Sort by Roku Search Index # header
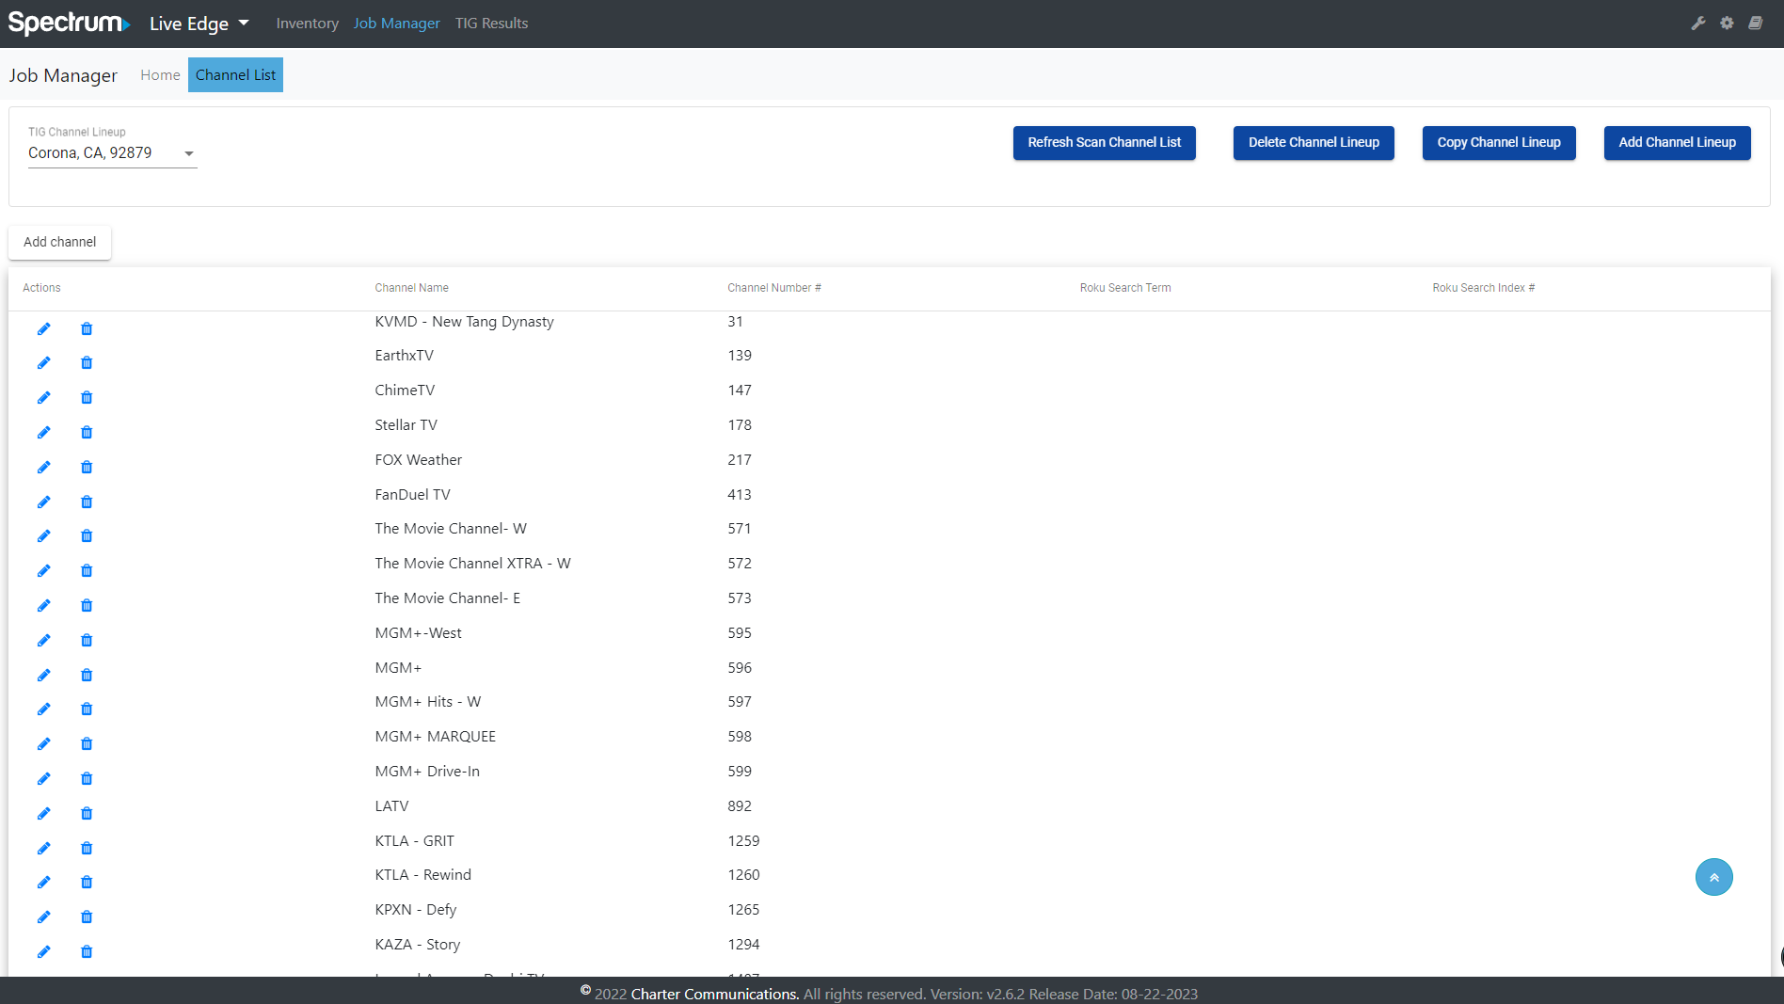The height and width of the screenshot is (1004, 1784). point(1484,288)
